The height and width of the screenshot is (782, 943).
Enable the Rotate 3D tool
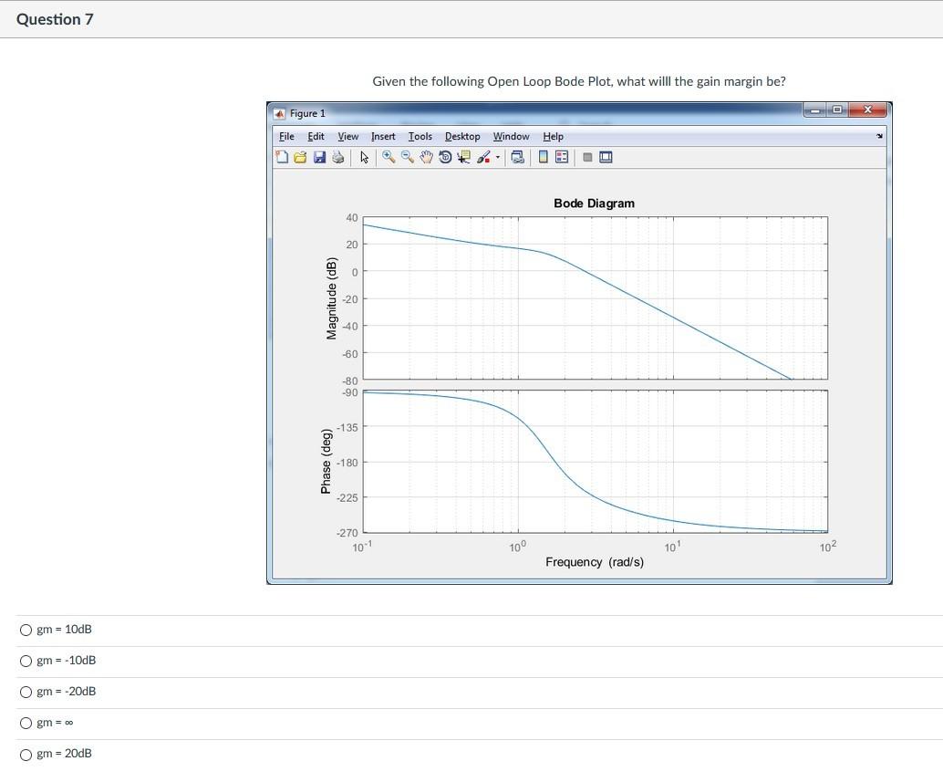[444, 157]
